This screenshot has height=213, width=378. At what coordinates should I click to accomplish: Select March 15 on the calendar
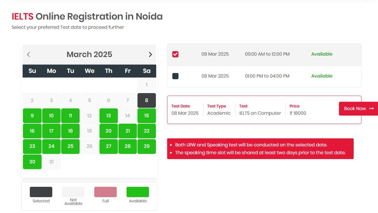coord(146,115)
